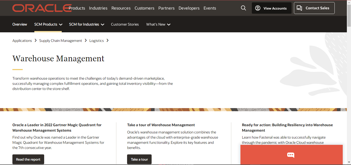The height and width of the screenshot is (165, 351).
Task: Open the Partners menu
Action: (x=166, y=8)
